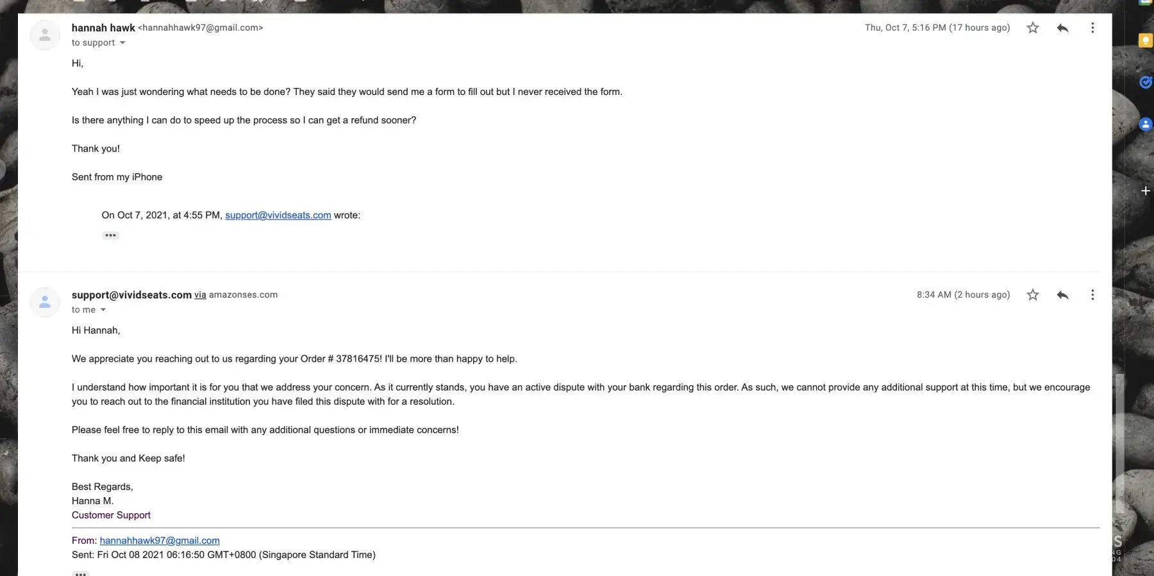Click the get add-ons plus icon
The image size is (1154, 576).
pos(1145,191)
